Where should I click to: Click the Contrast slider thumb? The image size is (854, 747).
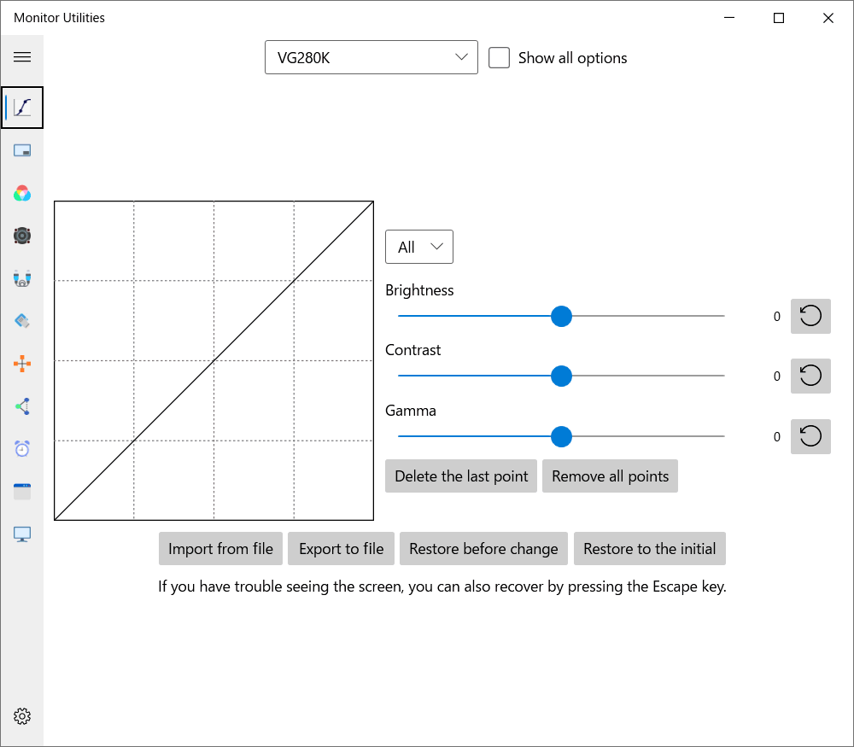pyautogui.click(x=561, y=376)
